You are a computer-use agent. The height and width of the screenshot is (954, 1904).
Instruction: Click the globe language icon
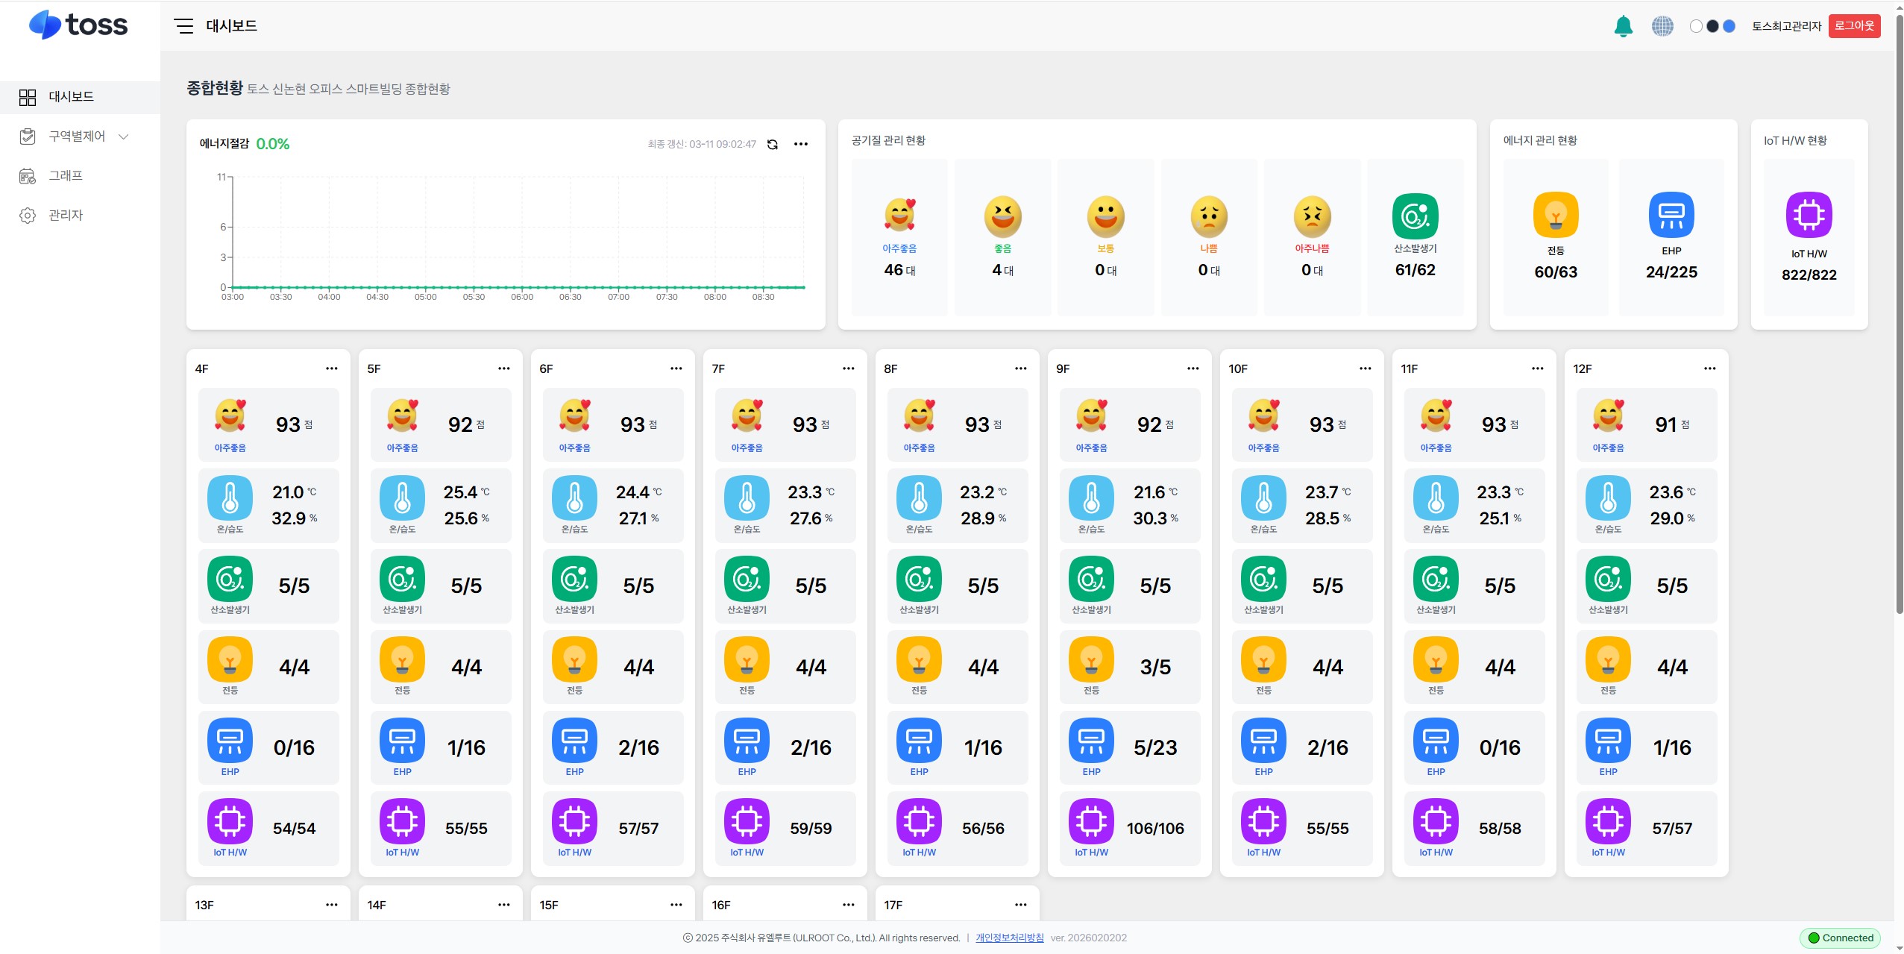pos(1662,26)
